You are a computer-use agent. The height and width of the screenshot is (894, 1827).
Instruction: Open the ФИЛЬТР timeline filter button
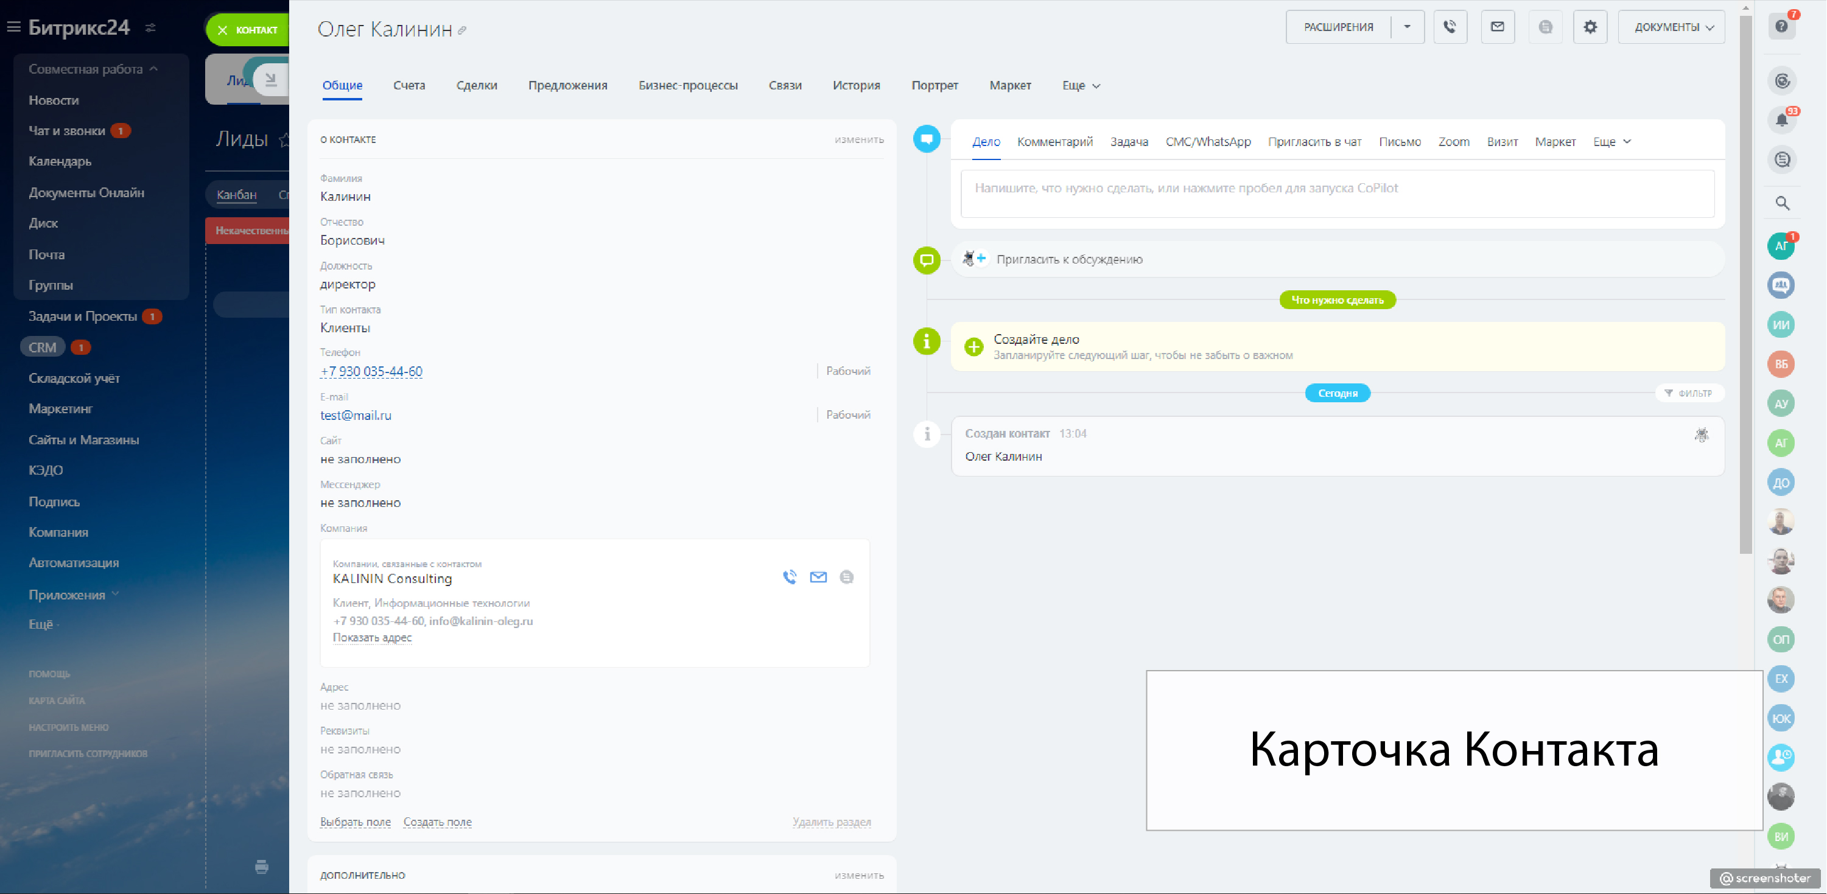(x=1689, y=393)
